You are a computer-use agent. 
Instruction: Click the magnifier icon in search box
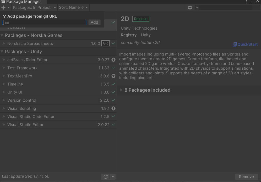[197, 8]
